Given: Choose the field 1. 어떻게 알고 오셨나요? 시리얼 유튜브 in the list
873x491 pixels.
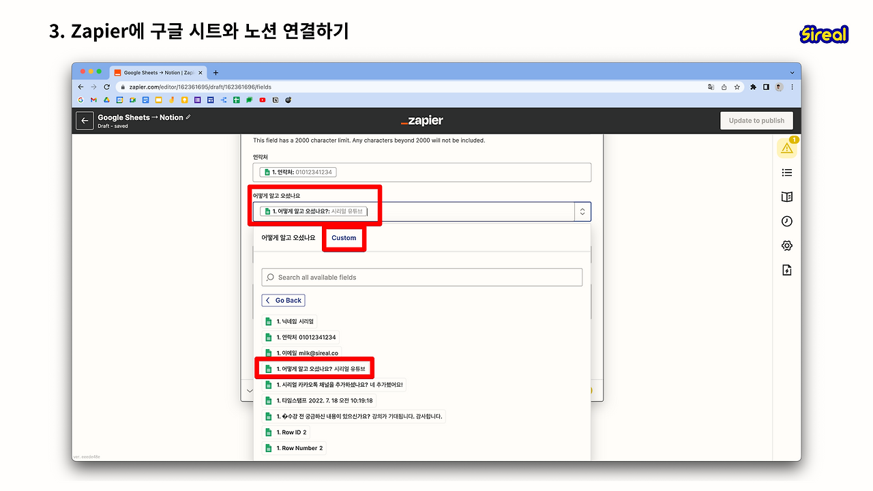Looking at the screenshot, I should click(316, 369).
